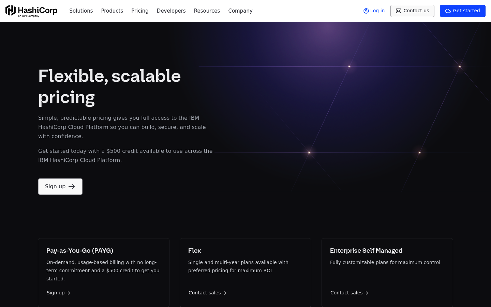The width and height of the screenshot is (491, 307).
Task: Open the Solutions menu
Action: pyautogui.click(x=81, y=11)
